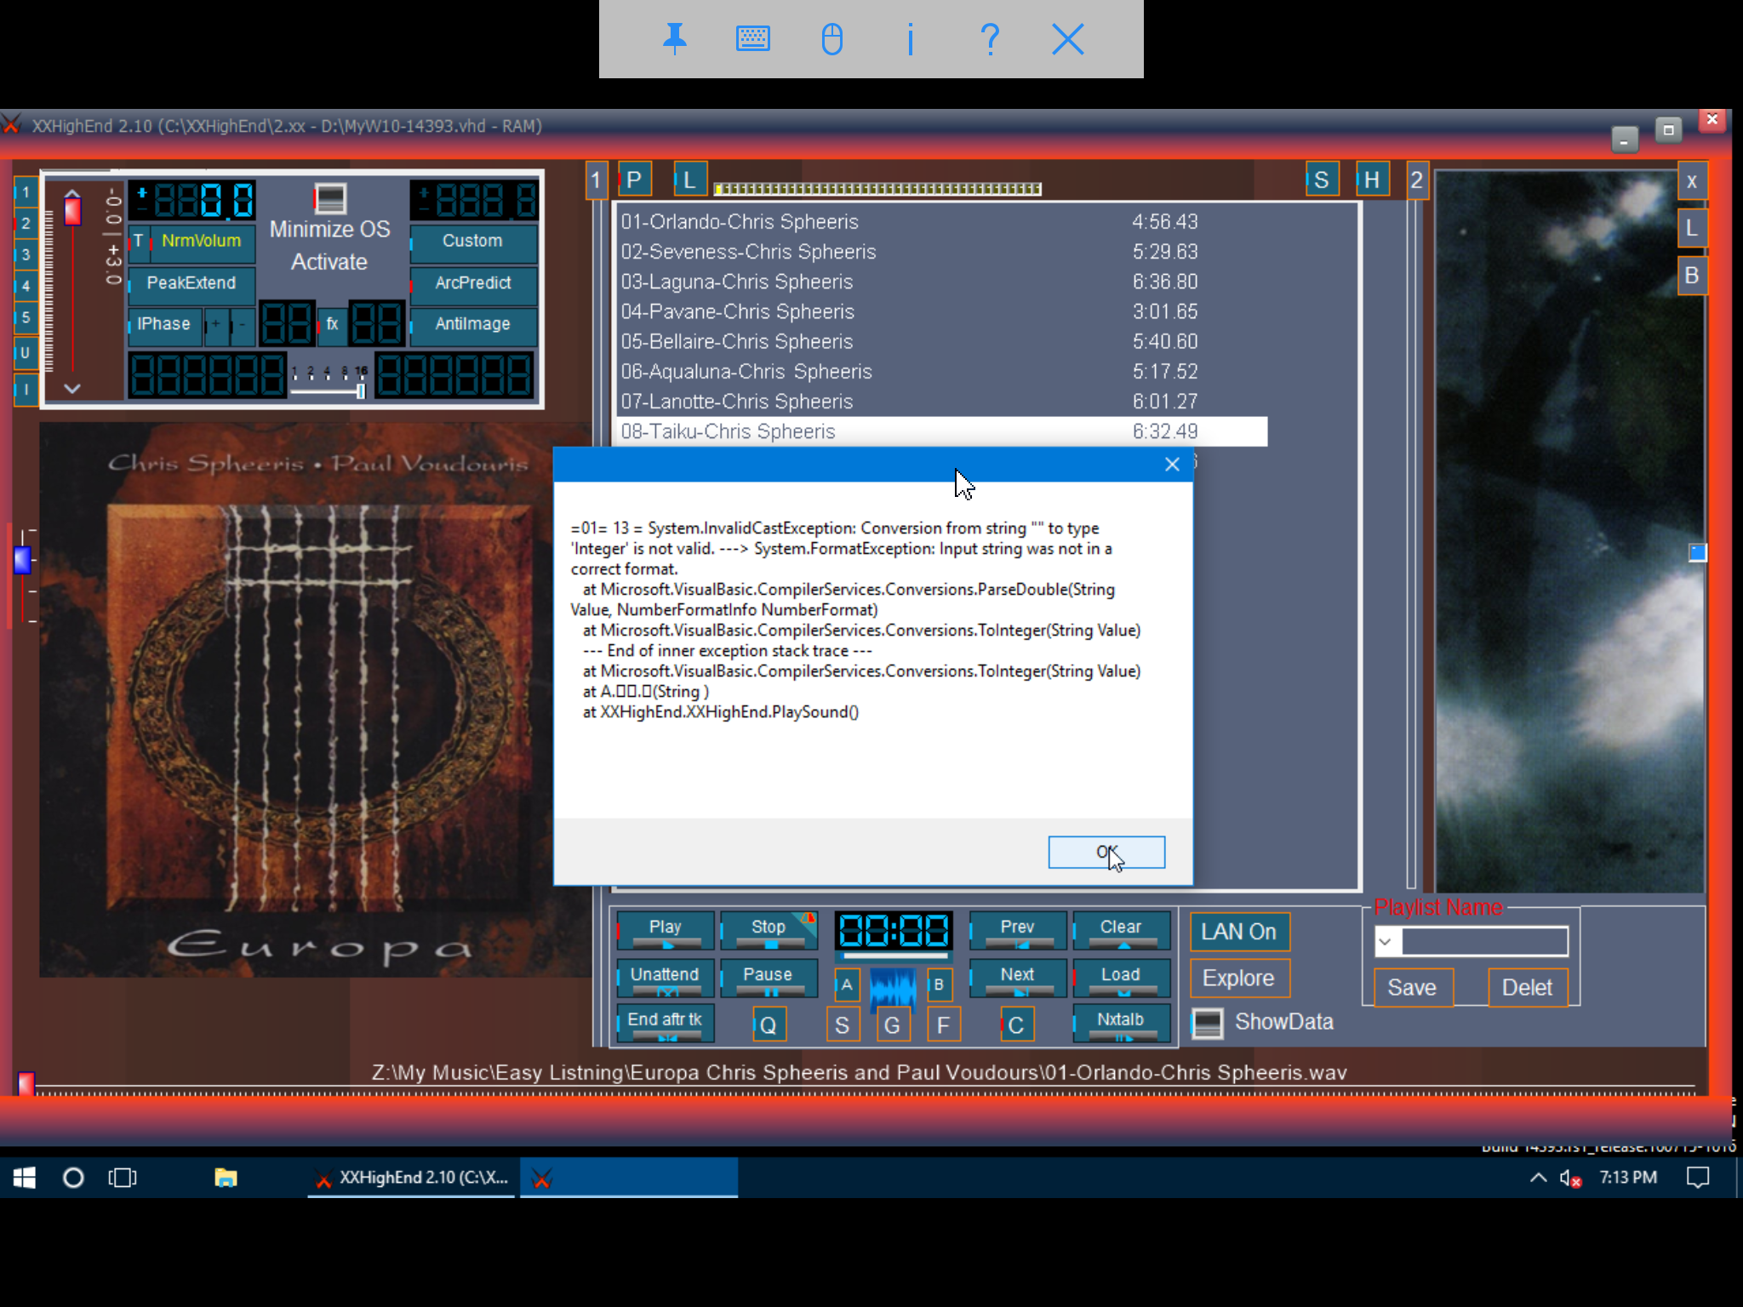Open the Explore button
Image resolution: width=1743 pixels, height=1307 pixels.
pos(1239,979)
